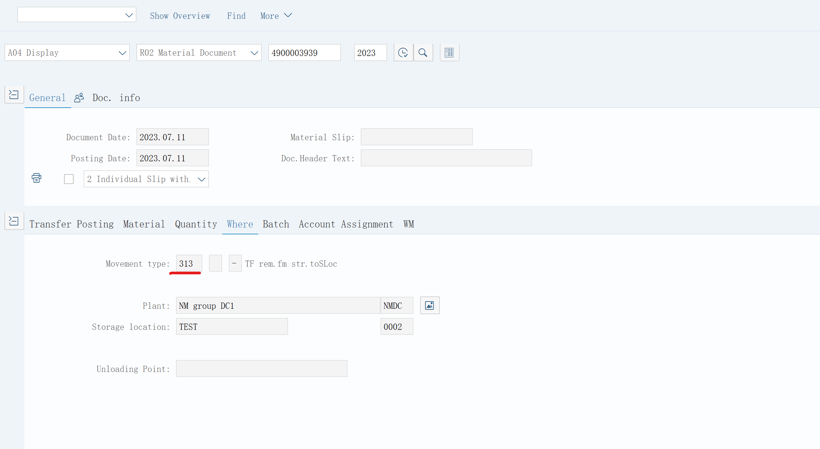Collapse the item detail section icon
The width and height of the screenshot is (820, 449).
click(14, 221)
